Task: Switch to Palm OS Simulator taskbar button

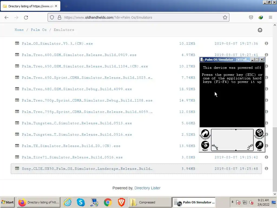Action: [194, 202]
